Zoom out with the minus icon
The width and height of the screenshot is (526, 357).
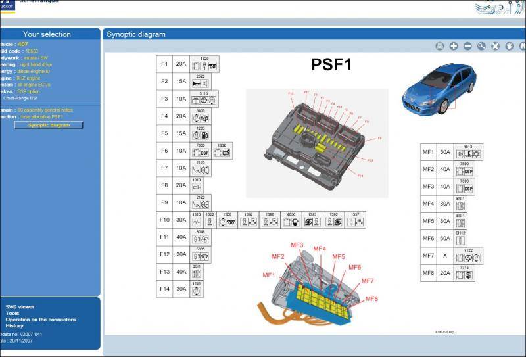click(467, 46)
